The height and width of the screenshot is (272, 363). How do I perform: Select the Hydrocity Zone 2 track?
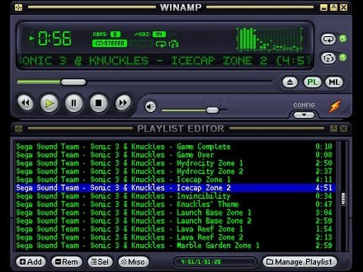pos(175,172)
